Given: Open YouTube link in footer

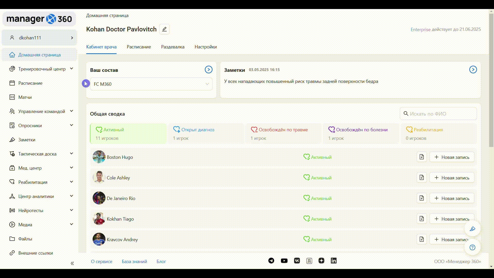Looking at the screenshot, I should (x=284, y=261).
